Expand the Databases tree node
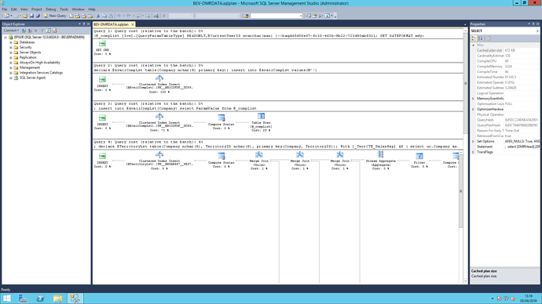 click(11, 42)
